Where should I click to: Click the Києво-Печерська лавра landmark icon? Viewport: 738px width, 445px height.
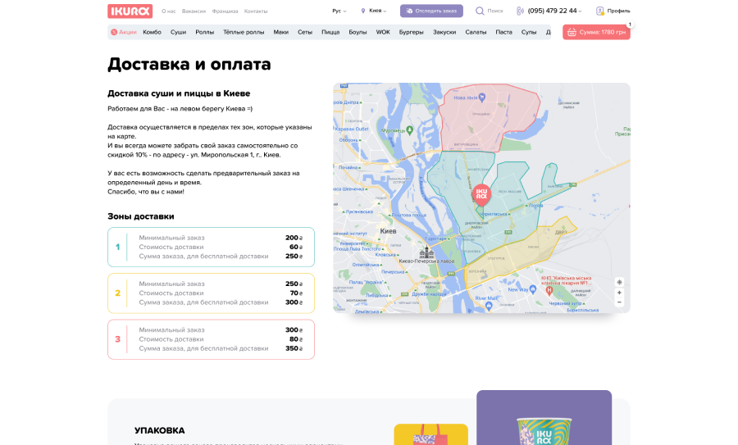426,252
